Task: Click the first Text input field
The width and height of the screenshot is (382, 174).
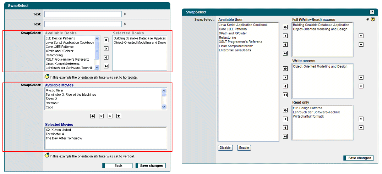Action: click(83, 14)
